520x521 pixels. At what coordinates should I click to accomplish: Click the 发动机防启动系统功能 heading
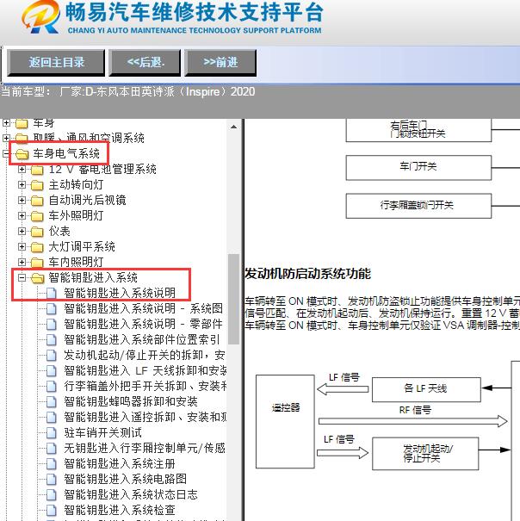307,274
